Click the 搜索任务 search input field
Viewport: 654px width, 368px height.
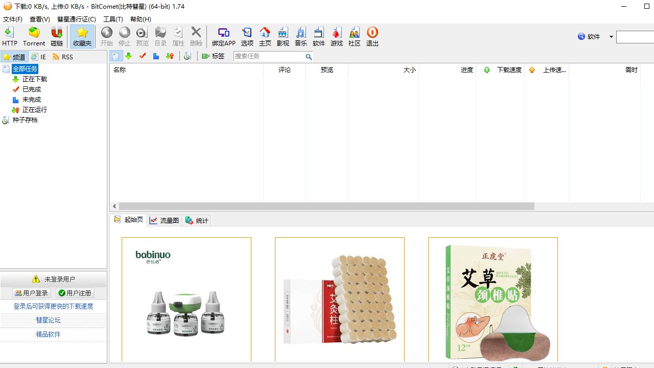pos(271,56)
